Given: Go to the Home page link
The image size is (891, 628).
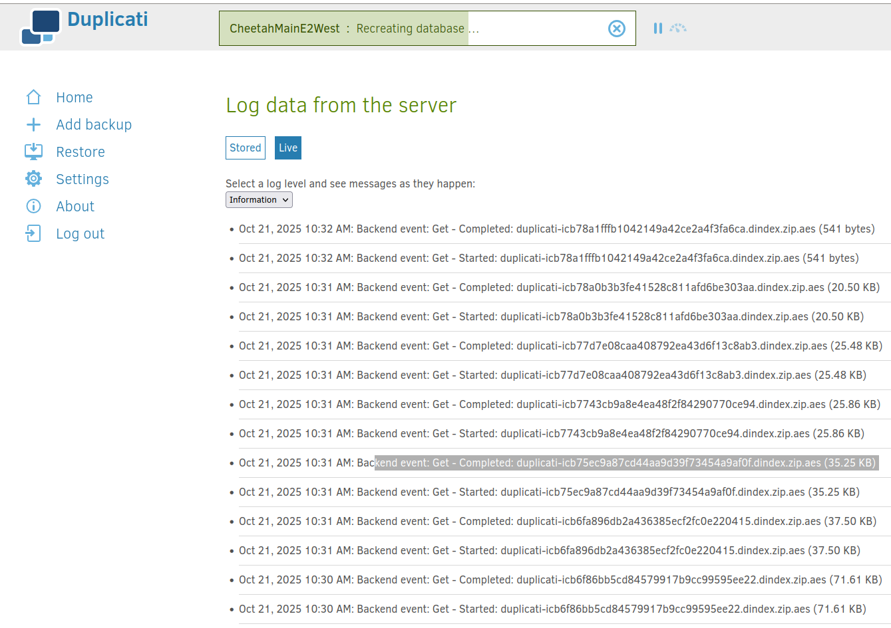Looking at the screenshot, I should click(x=74, y=98).
